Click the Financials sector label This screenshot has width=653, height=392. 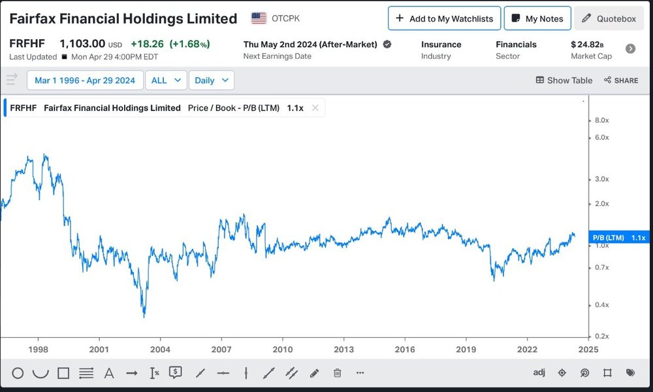[x=516, y=44]
